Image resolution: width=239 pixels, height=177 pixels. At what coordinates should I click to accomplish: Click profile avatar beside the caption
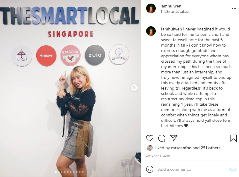point(151,31)
